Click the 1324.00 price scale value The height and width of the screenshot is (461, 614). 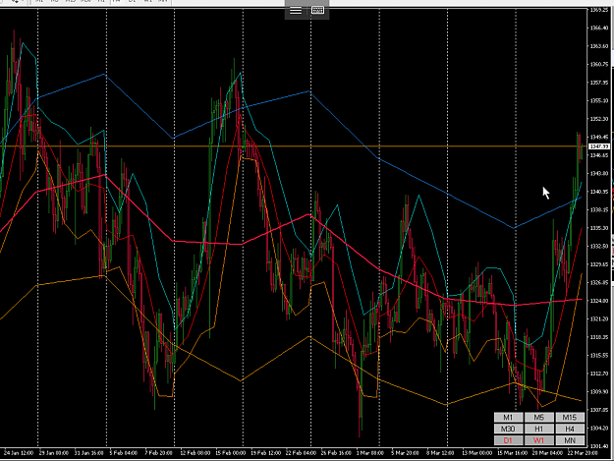[599, 301]
